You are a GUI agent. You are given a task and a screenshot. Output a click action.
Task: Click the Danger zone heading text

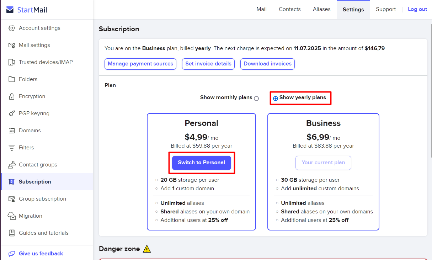point(119,249)
